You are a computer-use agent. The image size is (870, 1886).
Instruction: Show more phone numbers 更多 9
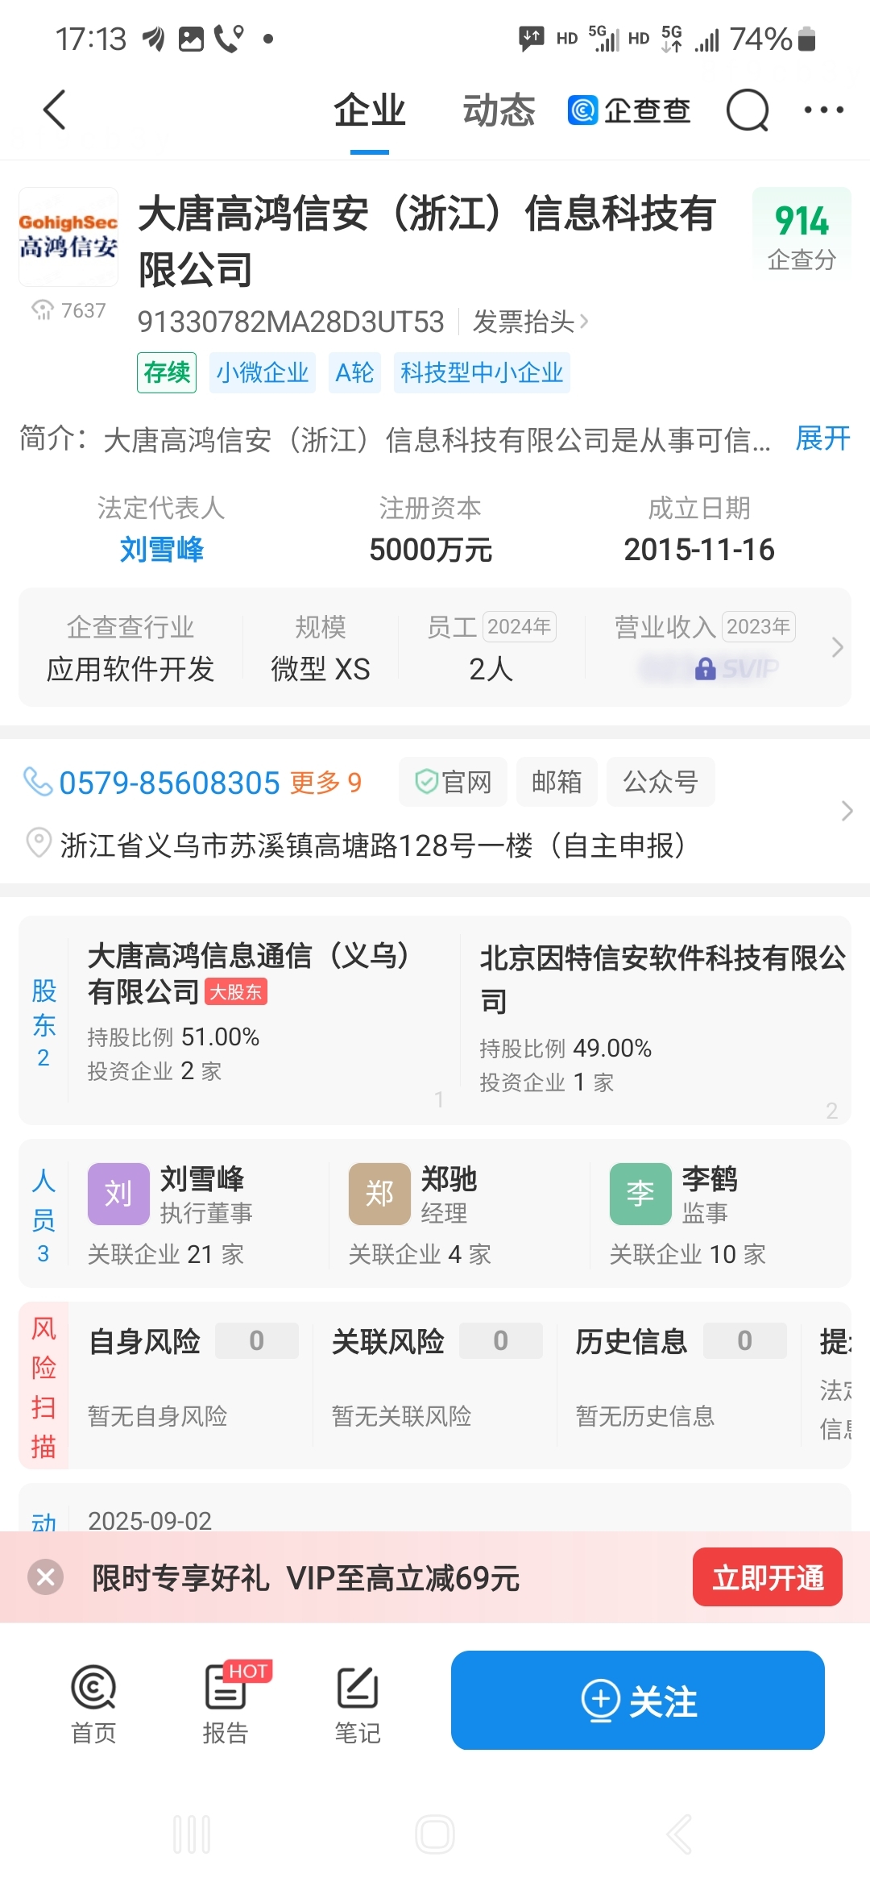coord(325,783)
